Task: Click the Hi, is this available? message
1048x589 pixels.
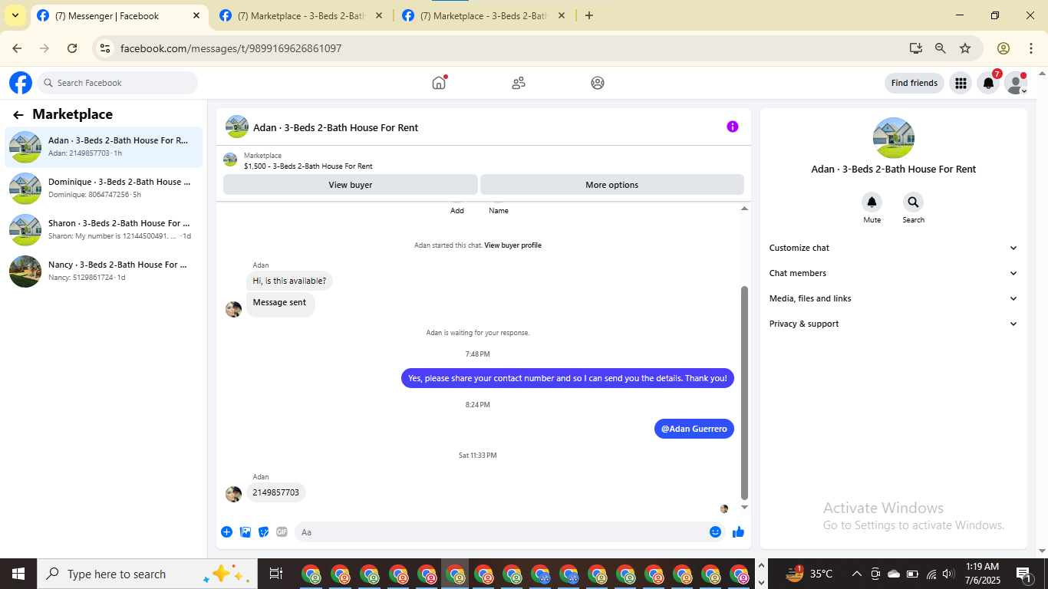Action: [x=289, y=281]
